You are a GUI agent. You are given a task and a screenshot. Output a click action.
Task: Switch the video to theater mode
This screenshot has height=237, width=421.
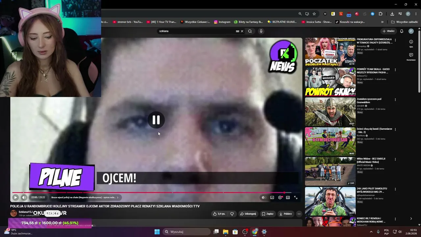click(288, 197)
